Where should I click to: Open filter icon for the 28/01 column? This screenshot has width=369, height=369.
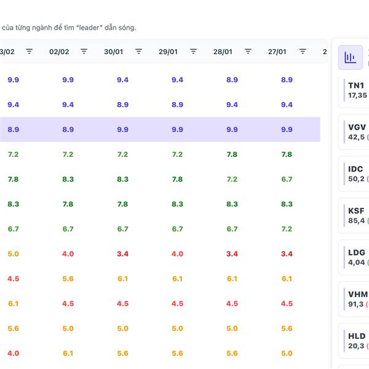coord(248,52)
